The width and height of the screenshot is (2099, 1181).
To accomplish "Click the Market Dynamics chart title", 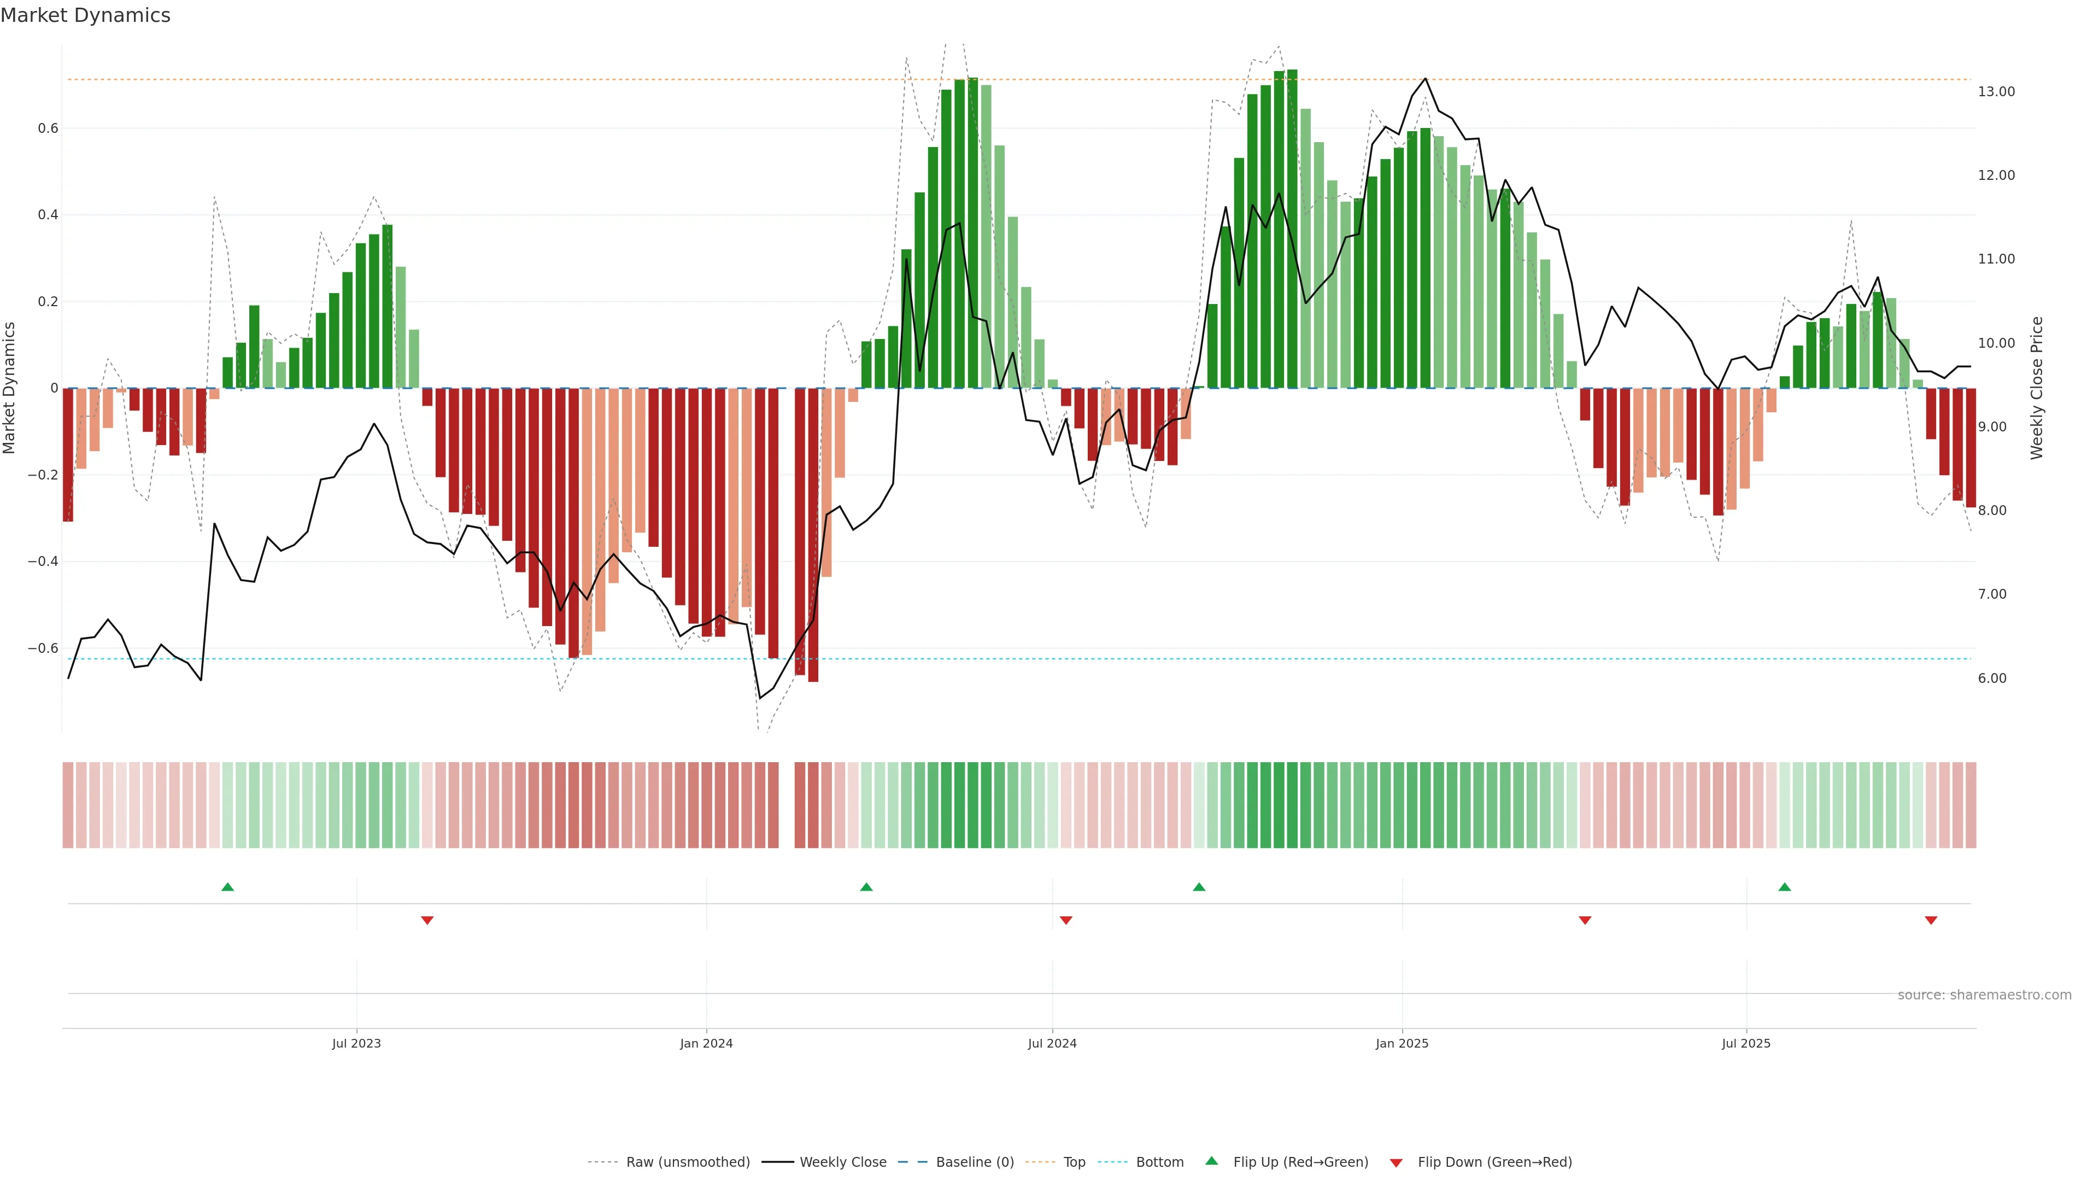I will pyautogui.click(x=86, y=15).
